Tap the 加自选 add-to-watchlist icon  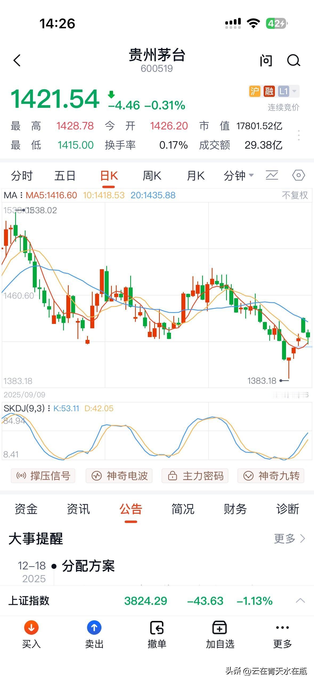219,635
